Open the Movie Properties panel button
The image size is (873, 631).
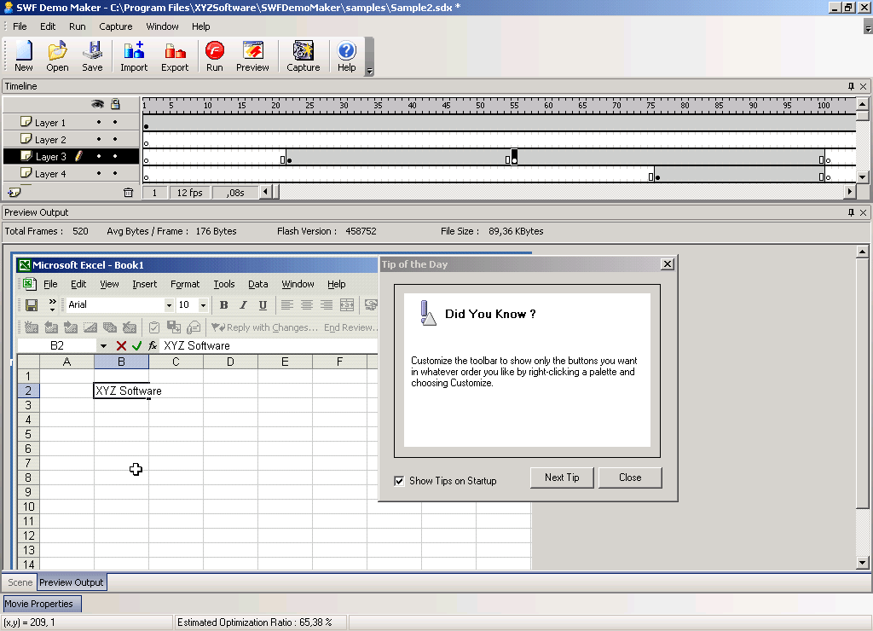(x=43, y=604)
